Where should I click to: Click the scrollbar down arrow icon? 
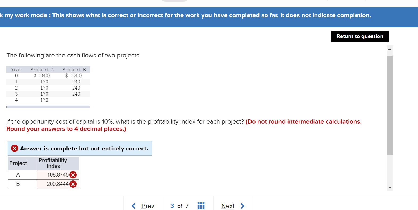pos(390,188)
